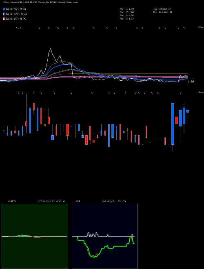Click the 'Pre O: 1.00' value
This screenshot has height=269, width=204.
pyautogui.click(x=127, y=9)
